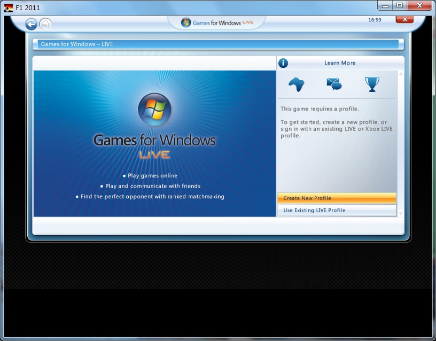This screenshot has height=341, width=436.
Task: Minimize the F1 2011 window
Action: click(x=385, y=5)
